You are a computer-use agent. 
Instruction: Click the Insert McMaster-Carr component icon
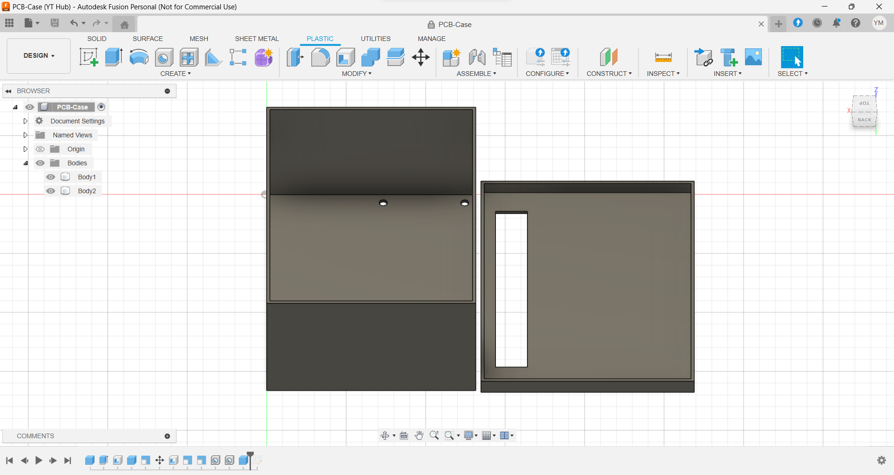tap(729, 57)
